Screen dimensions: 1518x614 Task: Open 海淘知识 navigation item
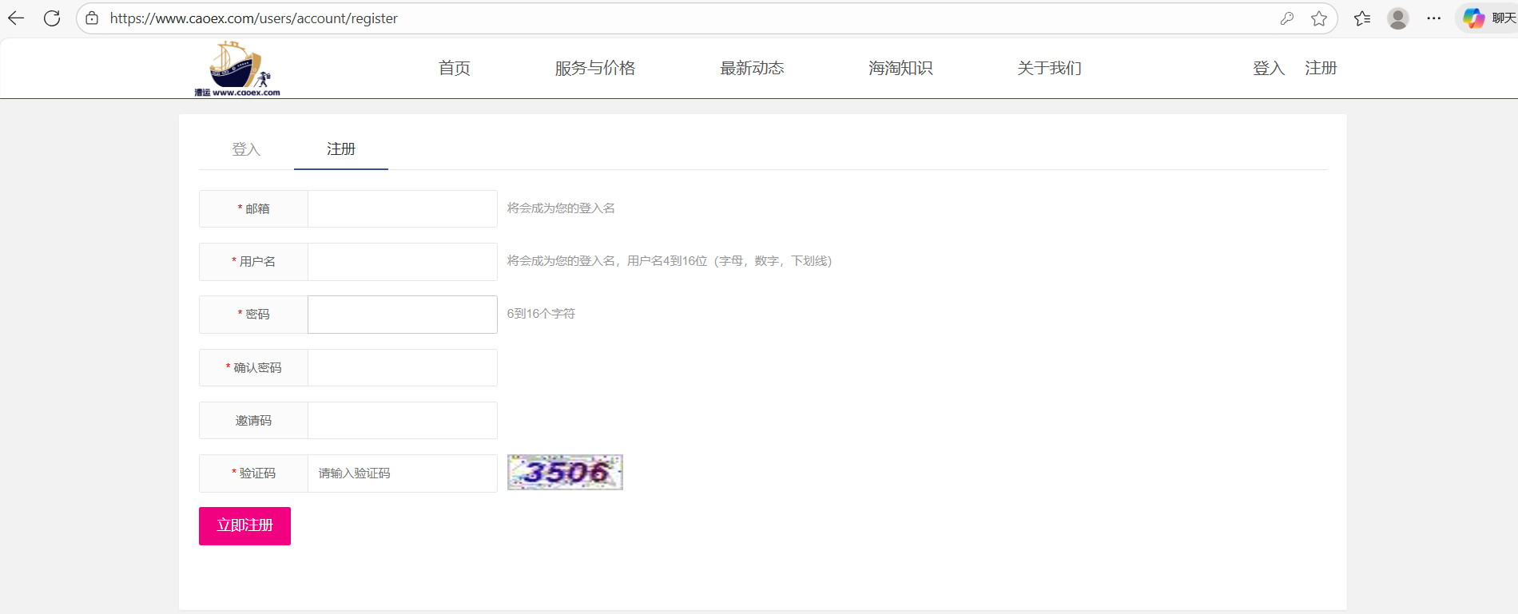[x=900, y=69]
